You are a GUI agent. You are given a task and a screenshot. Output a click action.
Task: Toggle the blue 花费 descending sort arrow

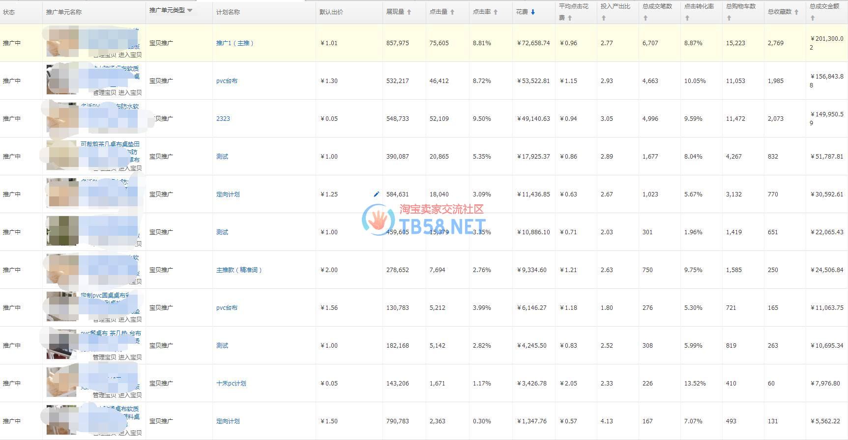533,12
